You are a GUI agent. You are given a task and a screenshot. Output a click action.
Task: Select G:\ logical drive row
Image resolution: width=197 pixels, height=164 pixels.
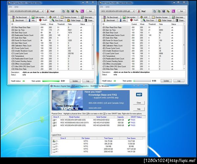(x=98, y=149)
